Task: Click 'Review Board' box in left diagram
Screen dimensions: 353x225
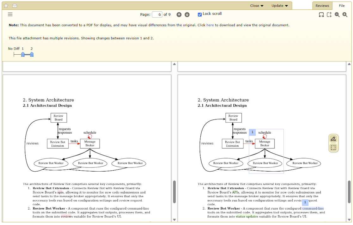Action: [58, 118]
